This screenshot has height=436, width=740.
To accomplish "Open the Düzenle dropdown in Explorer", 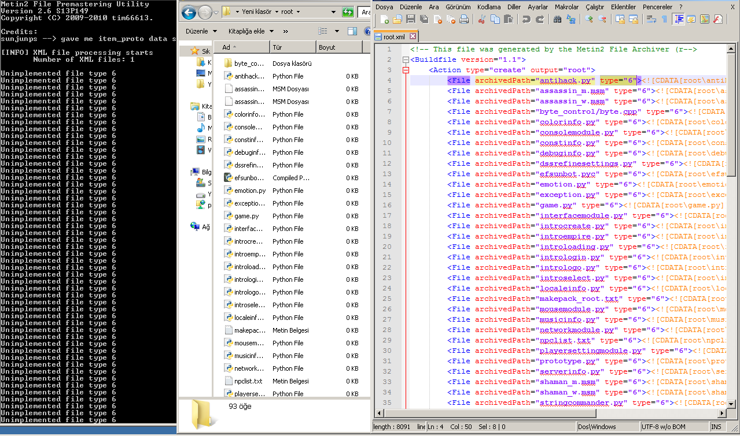I will click(x=201, y=31).
